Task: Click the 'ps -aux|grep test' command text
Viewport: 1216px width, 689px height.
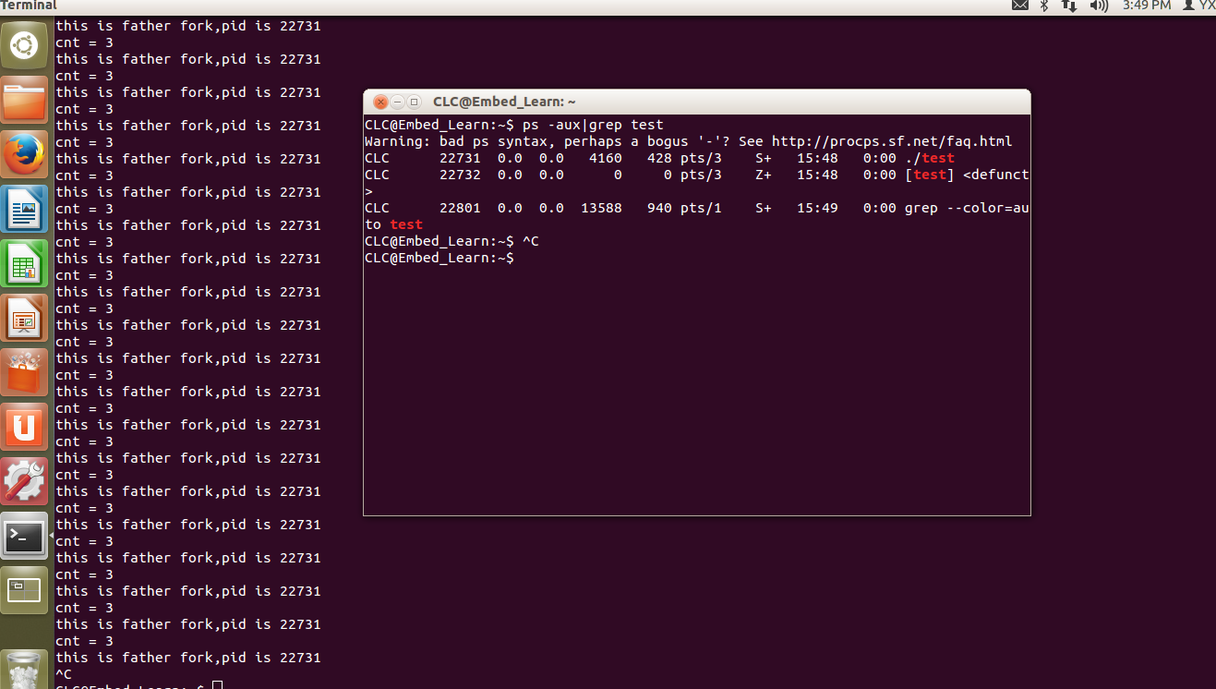Action: 593,125
